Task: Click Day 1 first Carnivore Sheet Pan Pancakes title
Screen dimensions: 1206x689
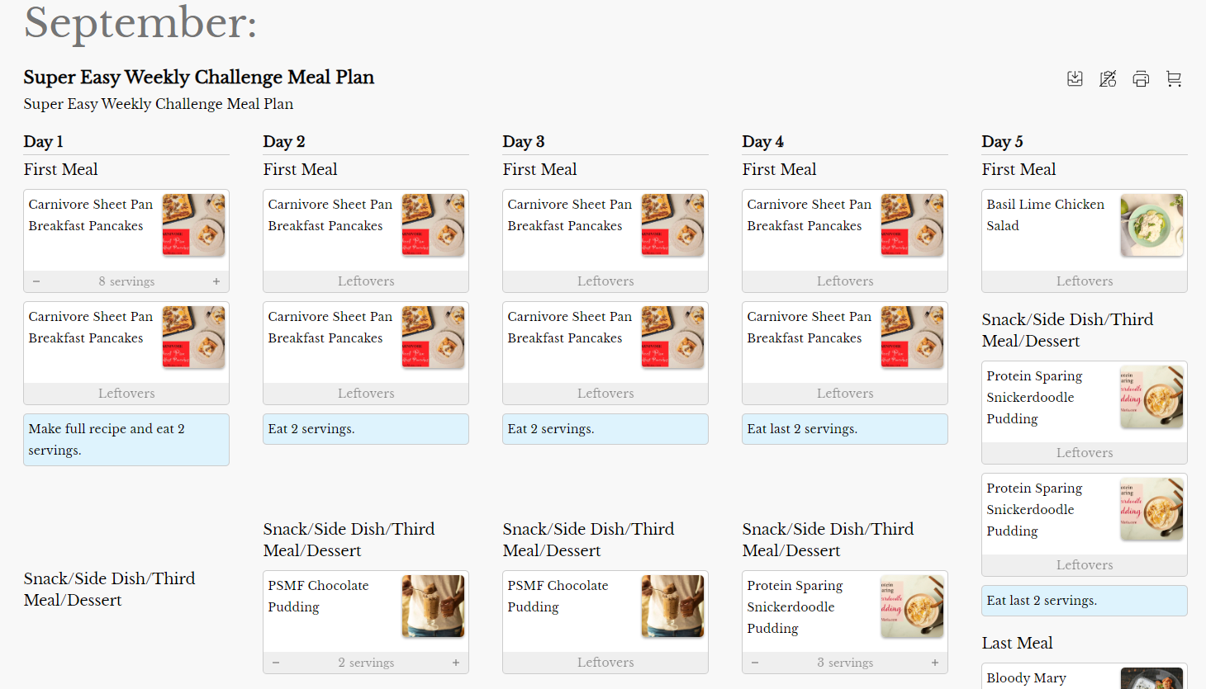Action: [x=90, y=215]
